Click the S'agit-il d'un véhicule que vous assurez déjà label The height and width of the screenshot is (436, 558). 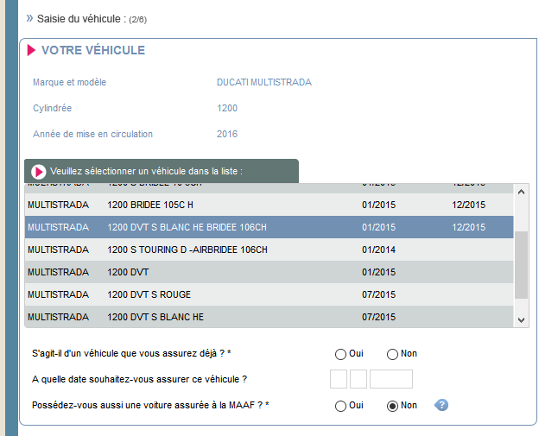pos(131,353)
